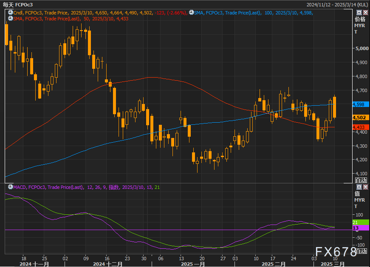Image resolution: width=370 pixels, height=267 pixels.
Task: Click the red 4,433 SMA price tag
Action: (x=360, y=127)
